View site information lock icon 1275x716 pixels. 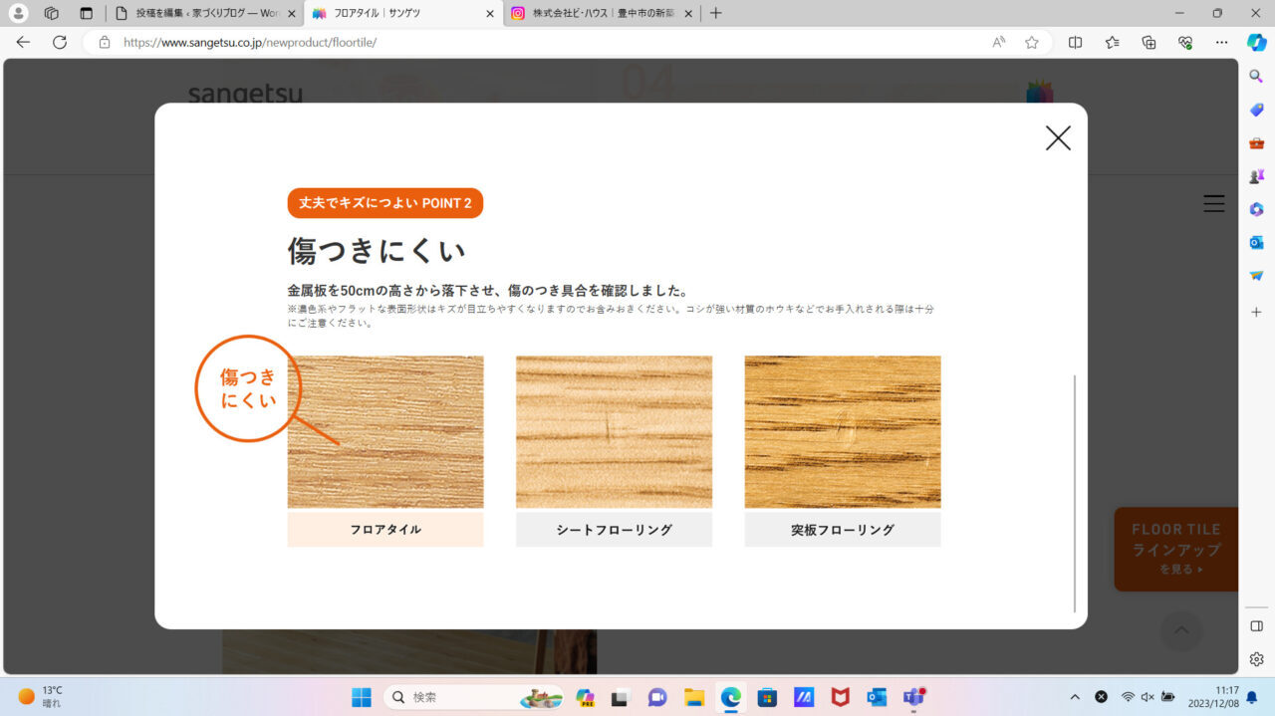point(105,43)
